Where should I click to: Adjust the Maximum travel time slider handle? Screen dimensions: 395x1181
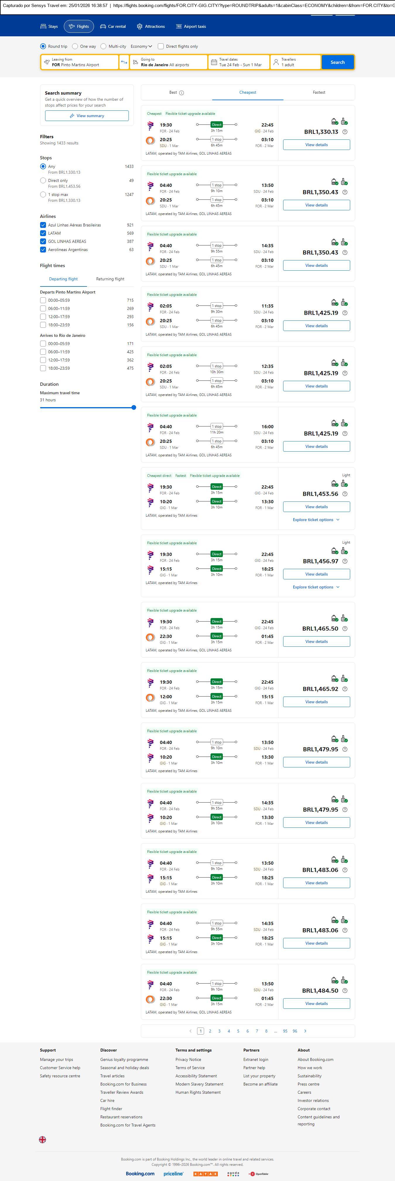point(134,407)
